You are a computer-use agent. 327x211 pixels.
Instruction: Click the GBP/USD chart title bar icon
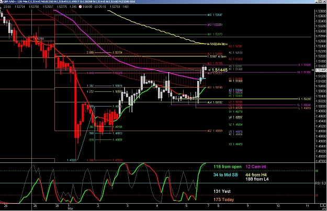pyautogui.click(x=2, y=2)
